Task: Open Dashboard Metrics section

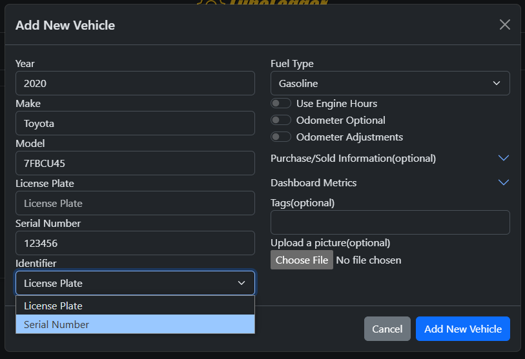Action: click(x=313, y=183)
